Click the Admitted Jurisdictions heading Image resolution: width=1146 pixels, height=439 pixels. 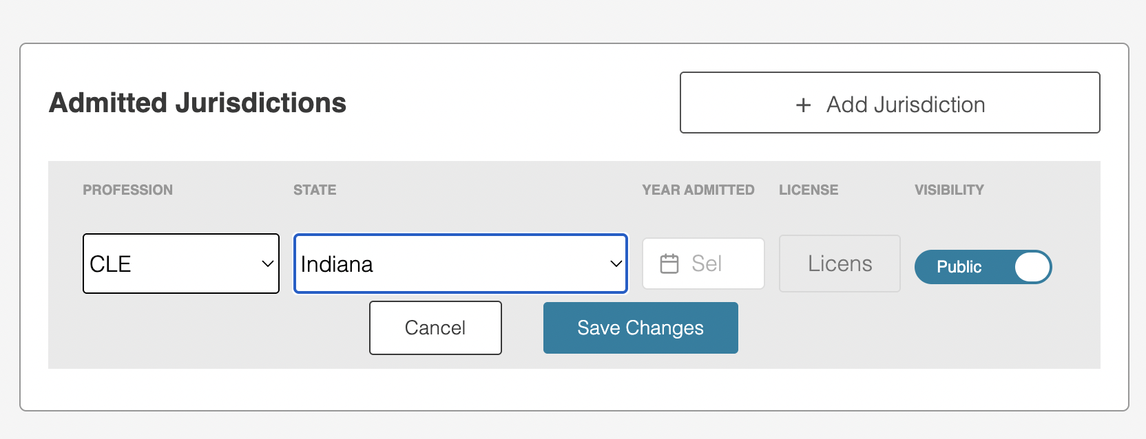pyautogui.click(x=198, y=103)
